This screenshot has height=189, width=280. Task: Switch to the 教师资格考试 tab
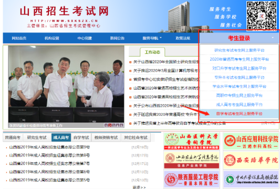106,138
